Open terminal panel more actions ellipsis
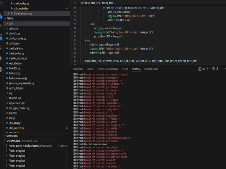The width and height of the screenshot is (226, 169). pyautogui.click(x=221, y=69)
